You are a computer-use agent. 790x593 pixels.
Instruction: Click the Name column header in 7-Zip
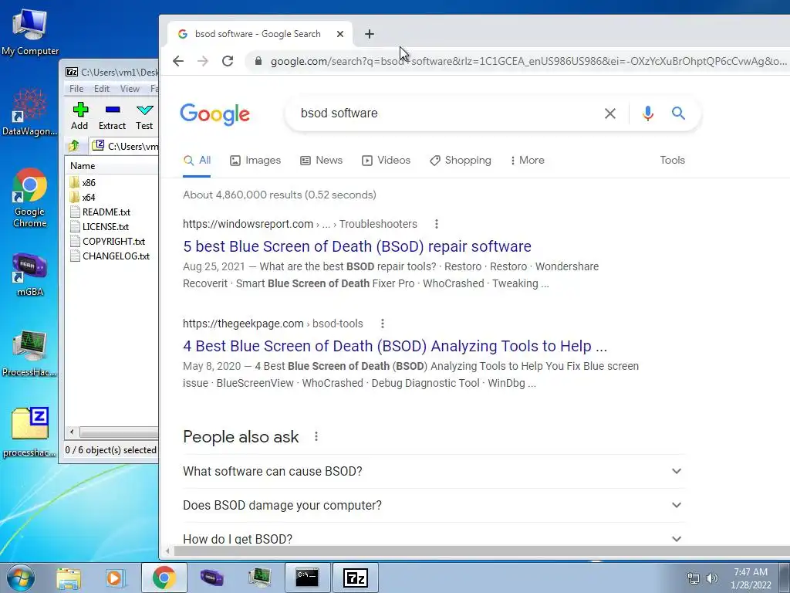tap(112, 166)
